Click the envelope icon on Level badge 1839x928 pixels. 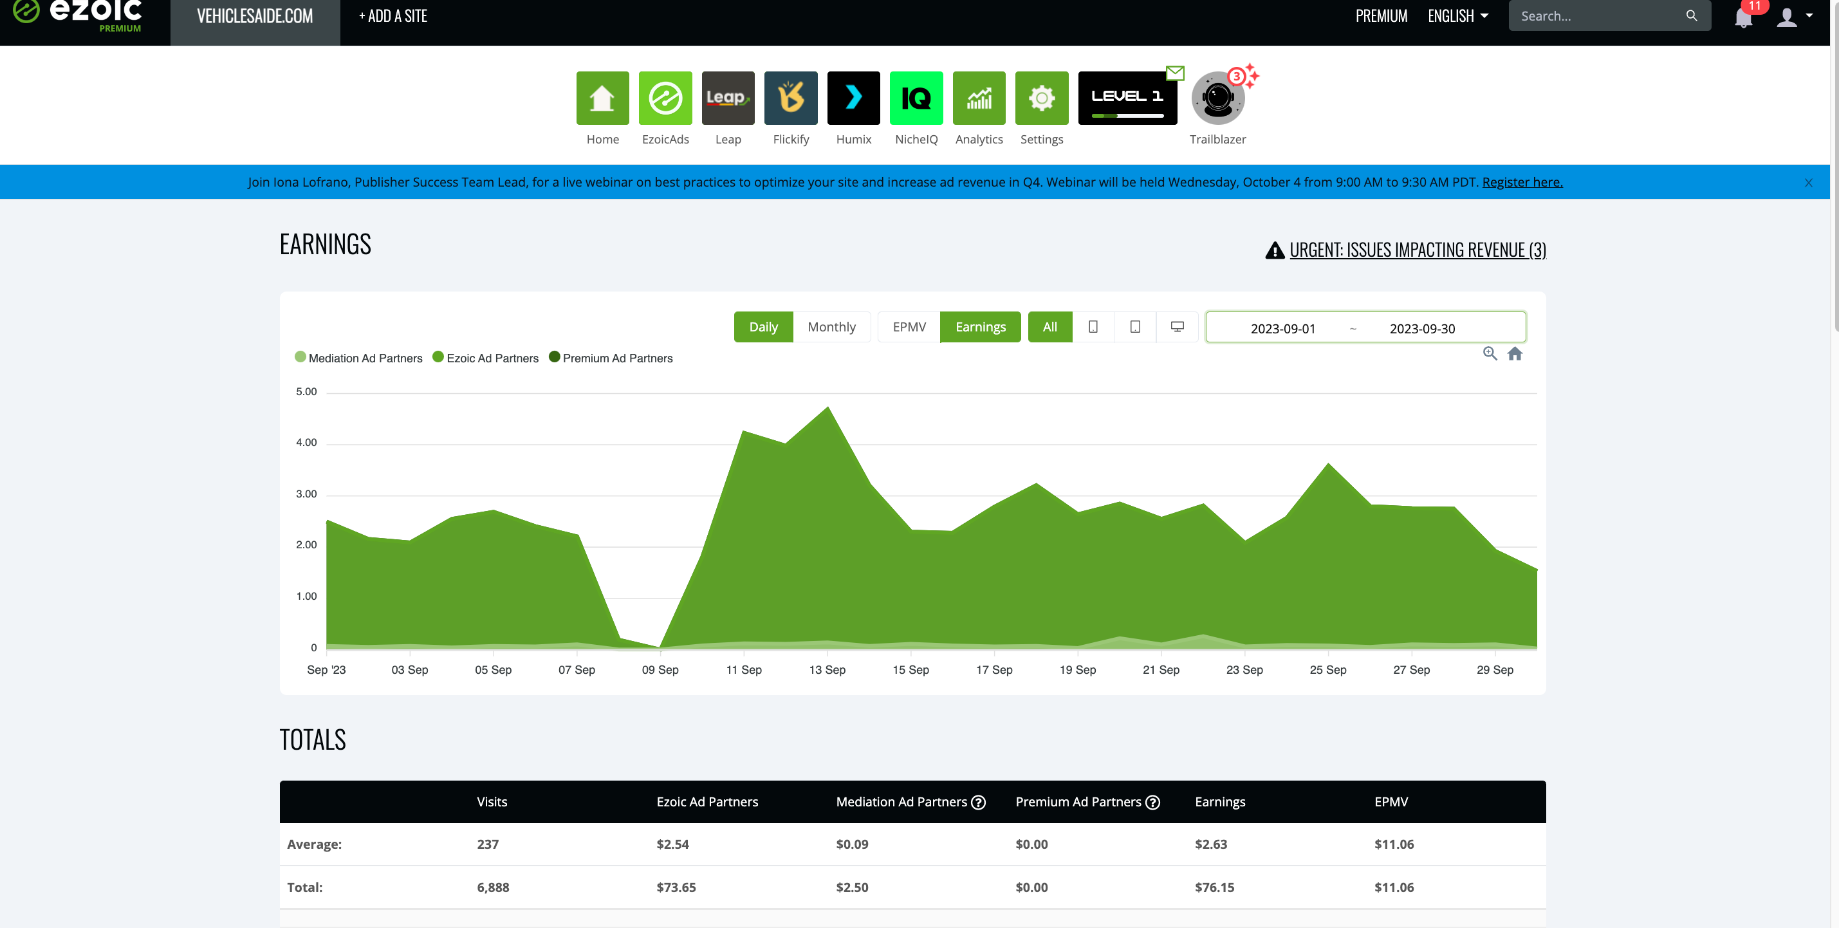[x=1175, y=73]
